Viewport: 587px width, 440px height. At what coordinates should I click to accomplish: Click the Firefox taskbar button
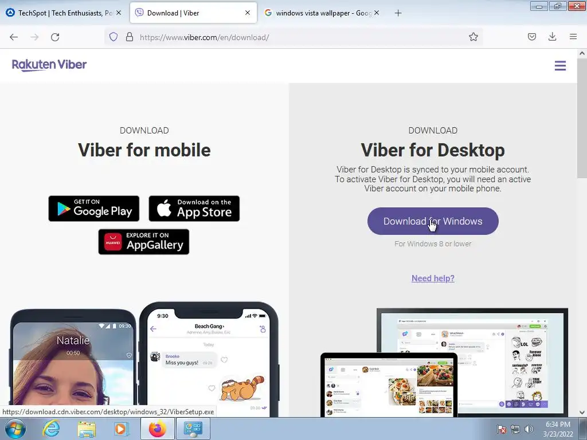[157, 429]
